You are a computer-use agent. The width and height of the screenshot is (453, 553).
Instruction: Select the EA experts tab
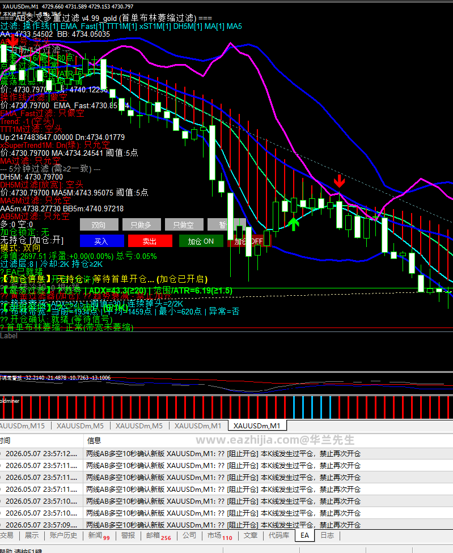(305, 535)
